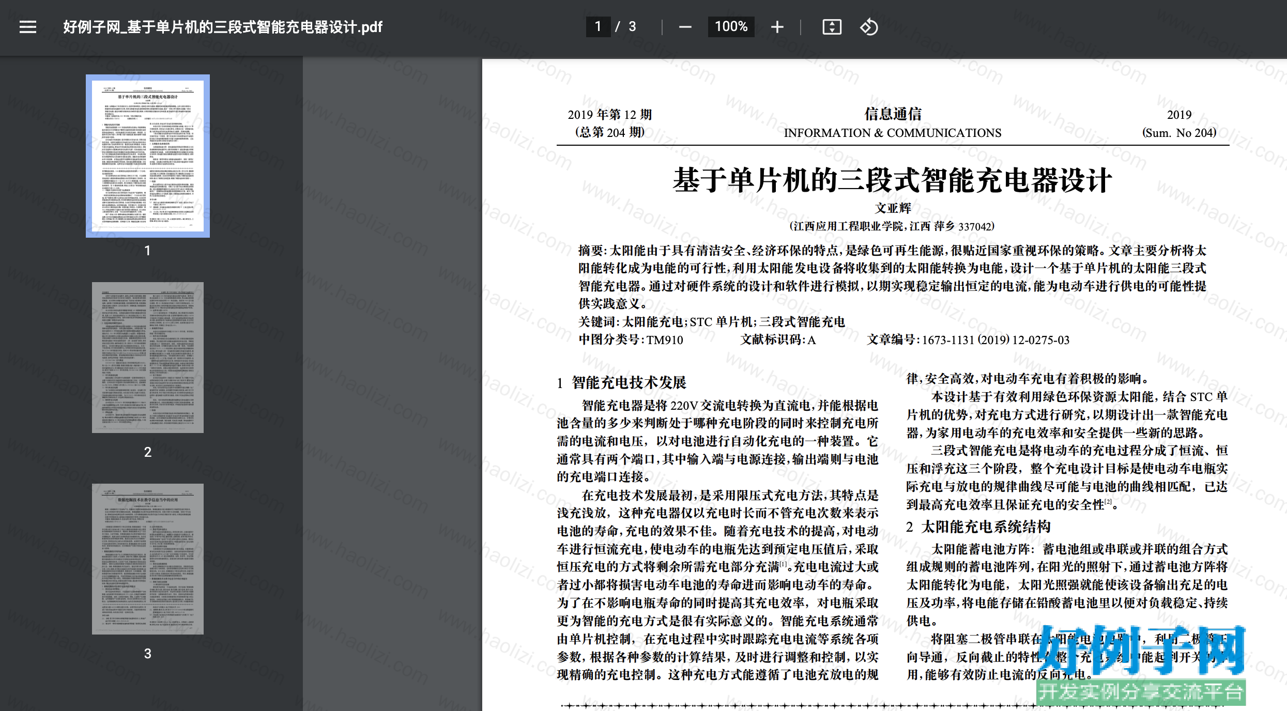
Task: Click the total page count 3 in toolbar
Action: (632, 26)
